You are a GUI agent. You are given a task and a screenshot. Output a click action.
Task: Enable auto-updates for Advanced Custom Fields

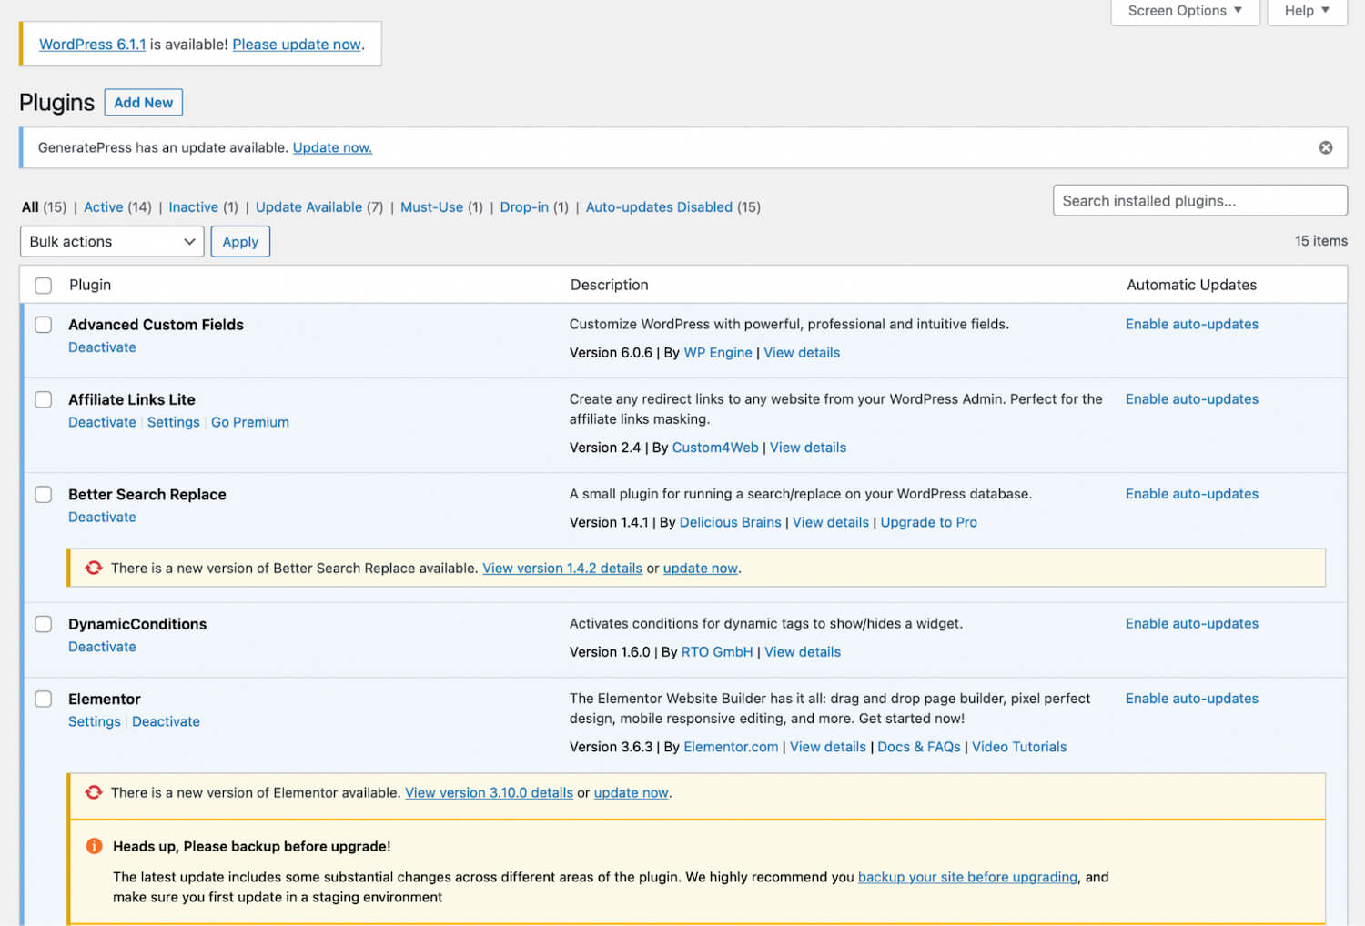coord(1192,324)
